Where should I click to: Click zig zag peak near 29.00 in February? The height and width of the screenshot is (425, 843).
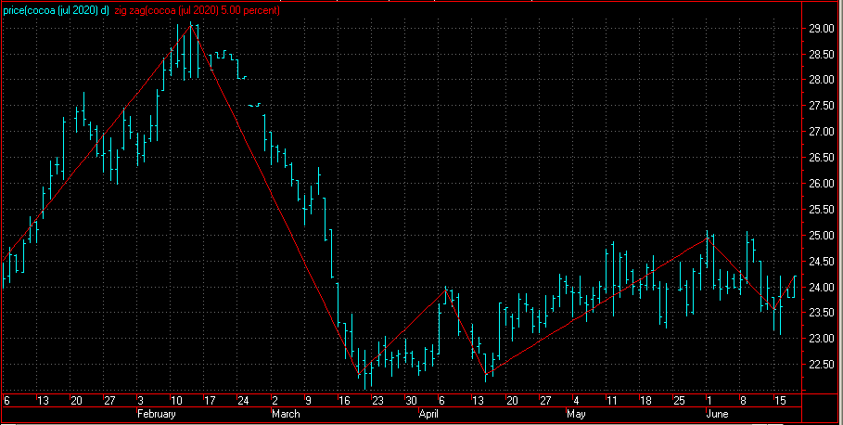191,25
